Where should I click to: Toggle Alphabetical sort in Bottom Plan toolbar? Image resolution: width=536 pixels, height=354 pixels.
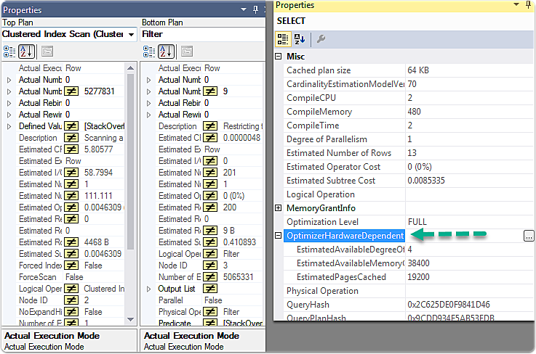point(166,52)
